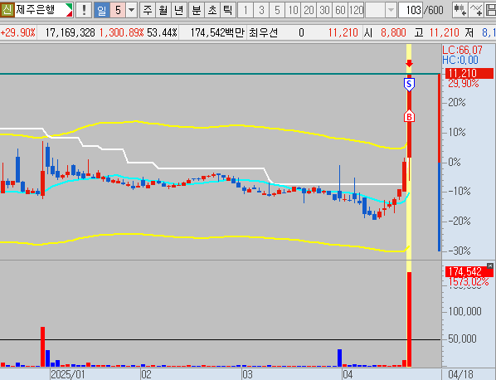Image resolution: width=496 pixels, height=380 pixels.
Task: Click the 17,169,328 volume value
Action: pyautogui.click(x=70, y=32)
